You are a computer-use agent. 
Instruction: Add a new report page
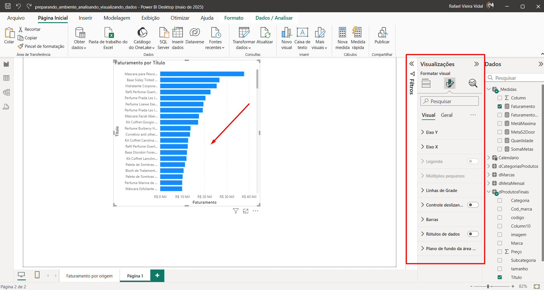click(157, 275)
